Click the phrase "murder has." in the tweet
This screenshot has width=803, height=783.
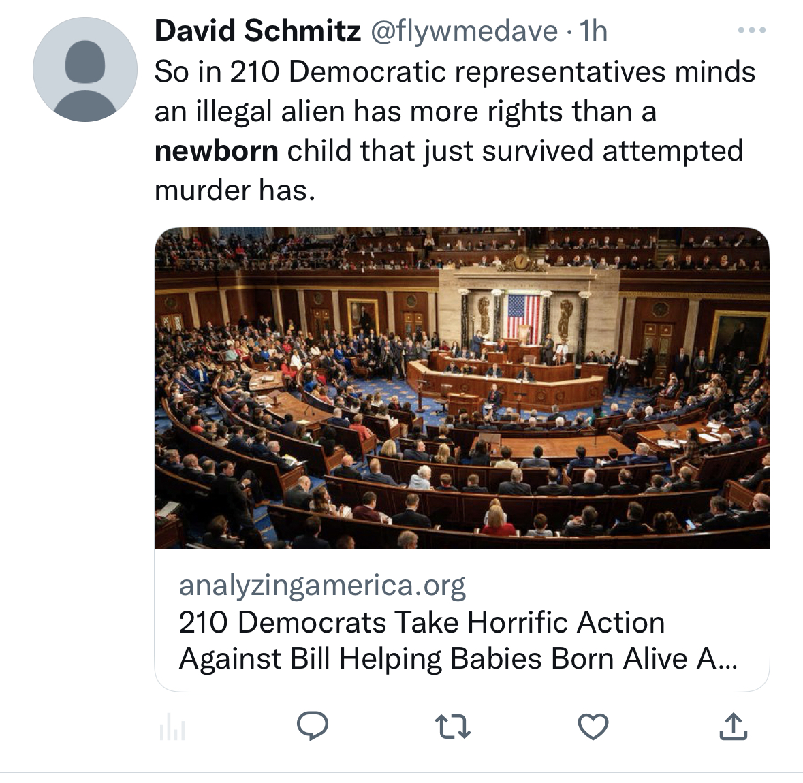tap(235, 190)
